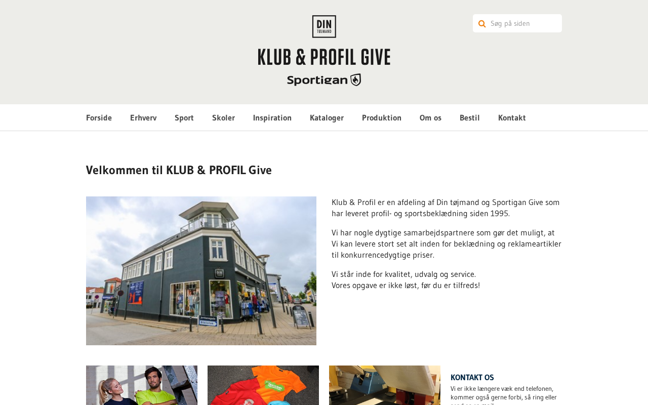Open the thumbnail with two models in sportswear
This screenshot has height=405, width=648.
(142, 385)
